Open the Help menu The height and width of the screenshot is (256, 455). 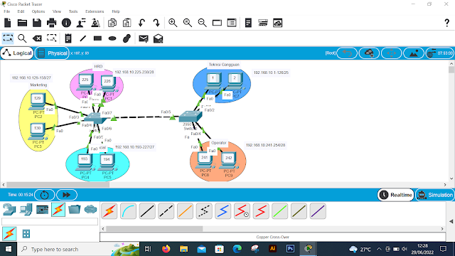pyautogui.click(x=116, y=11)
